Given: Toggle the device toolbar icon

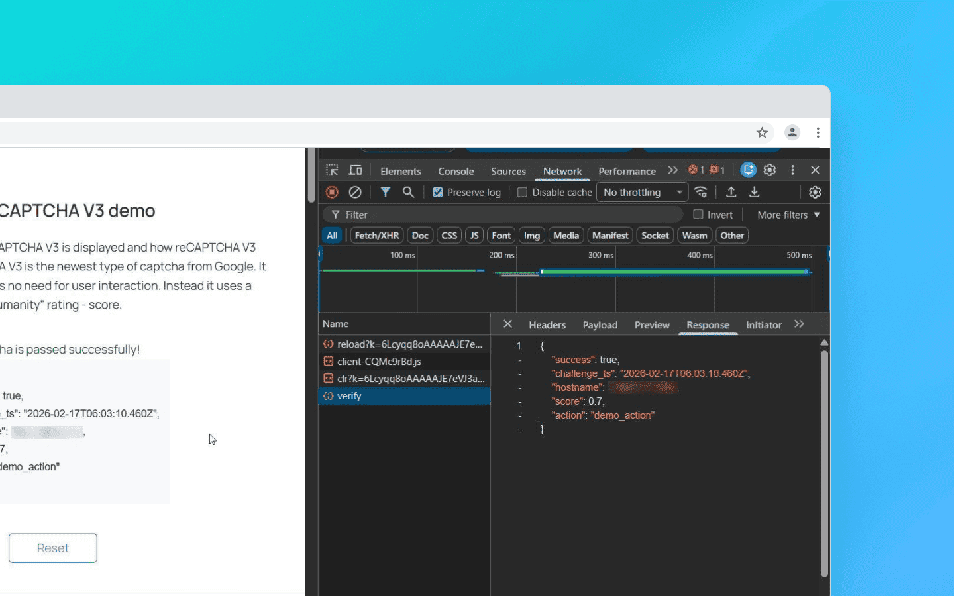Looking at the screenshot, I should [356, 170].
